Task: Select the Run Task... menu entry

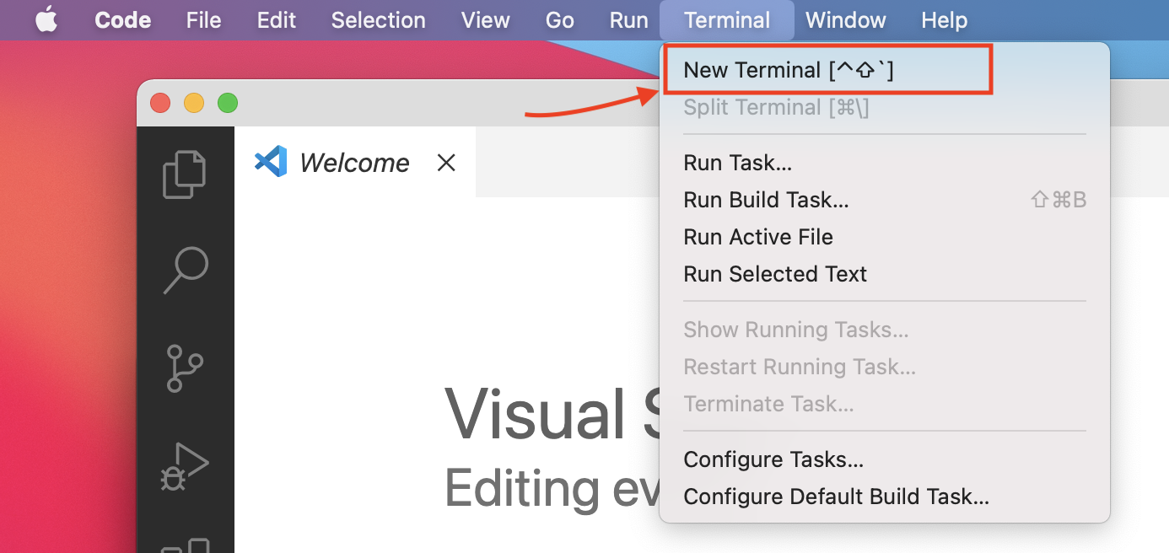Action: [x=885, y=163]
